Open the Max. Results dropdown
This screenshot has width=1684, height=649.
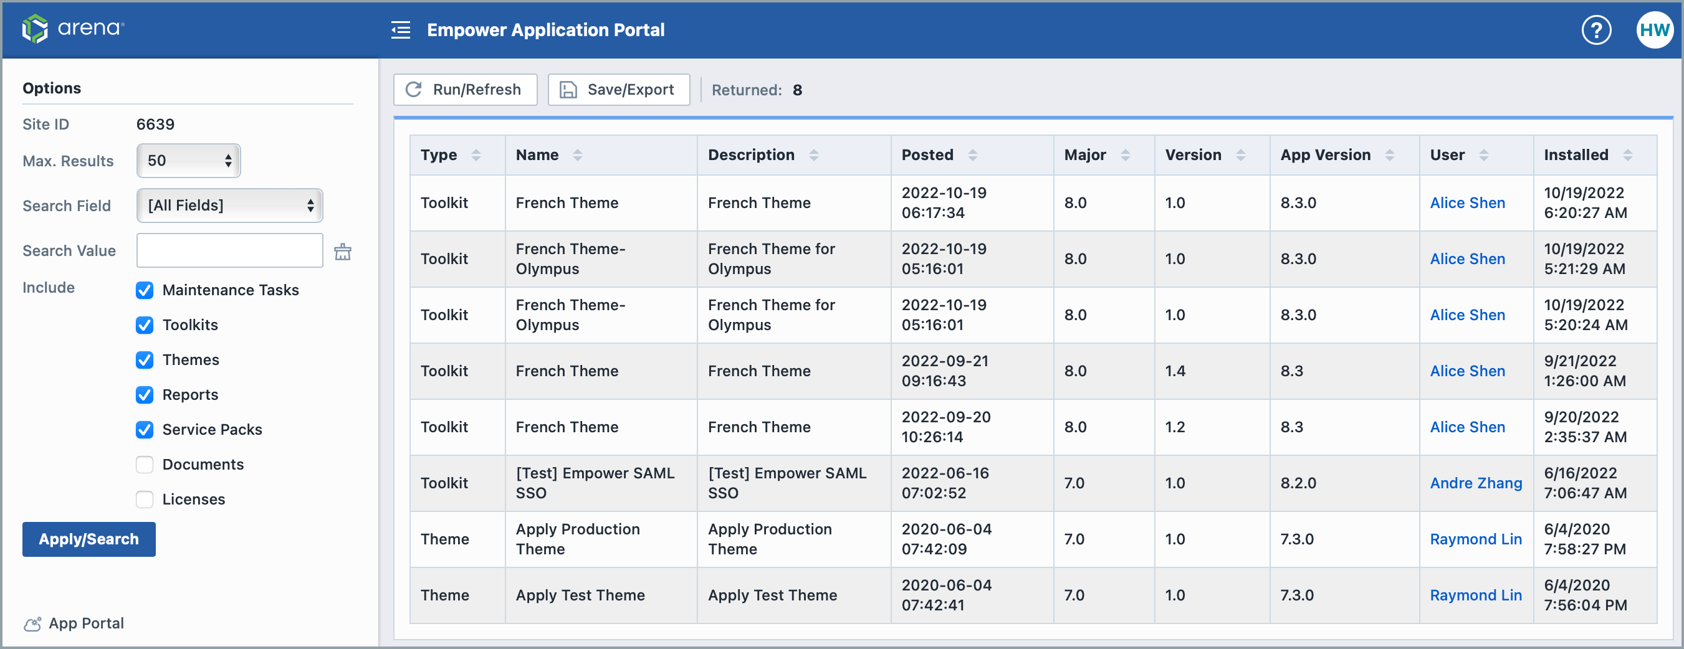188,161
